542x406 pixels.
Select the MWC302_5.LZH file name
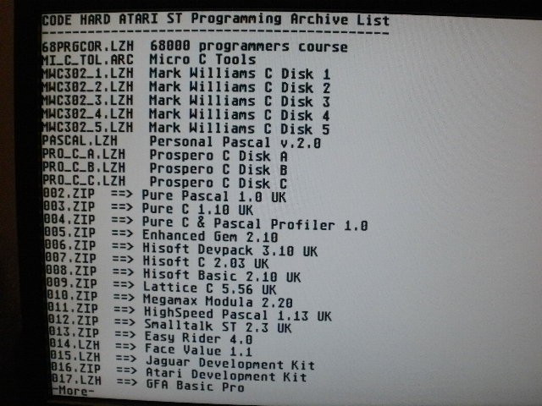tap(88, 127)
